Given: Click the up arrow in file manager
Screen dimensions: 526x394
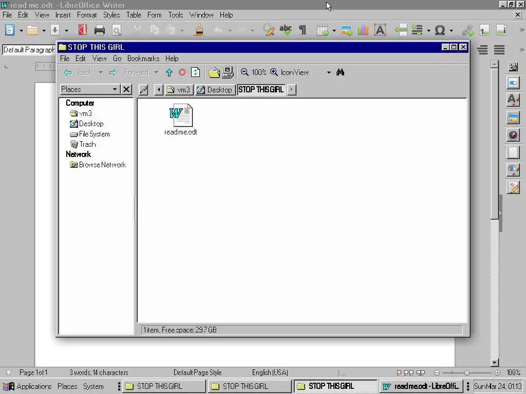Looking at the screenshot, I should pyautogui.click(x=169, y=72).
